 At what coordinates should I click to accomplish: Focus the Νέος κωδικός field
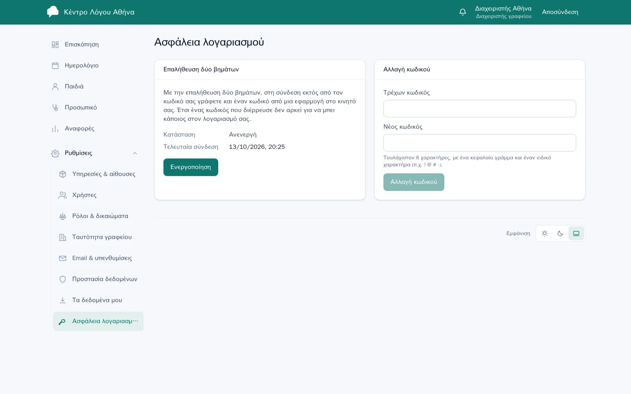pyautogui.click(x=480, y=143)
